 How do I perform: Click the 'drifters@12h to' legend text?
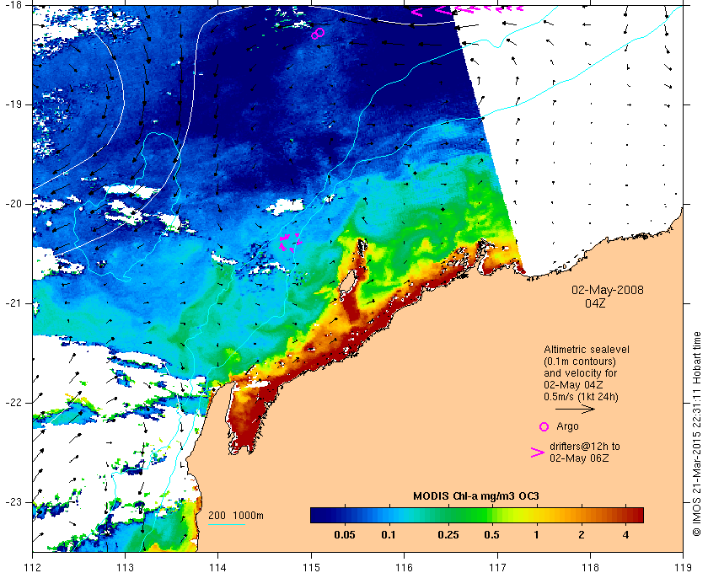[584, 447]
